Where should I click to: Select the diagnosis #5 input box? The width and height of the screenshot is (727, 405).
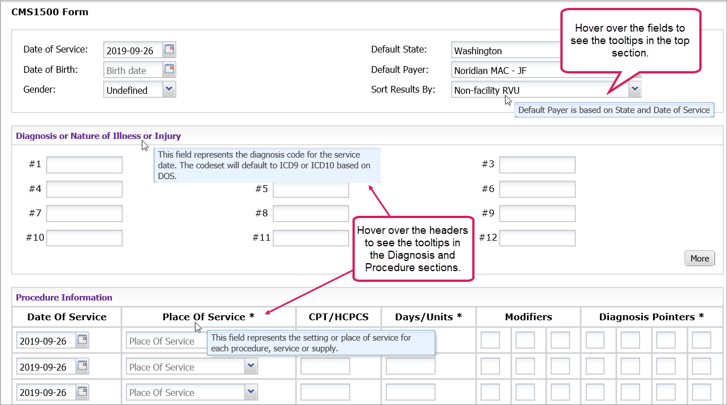[311, 189]
